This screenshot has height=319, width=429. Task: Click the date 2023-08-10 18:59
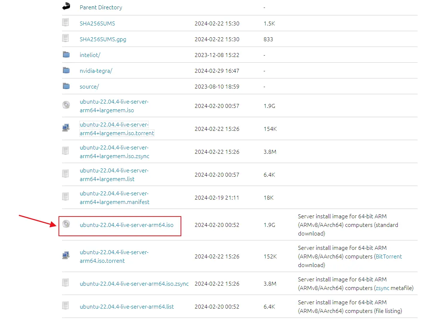pos(217,87)
